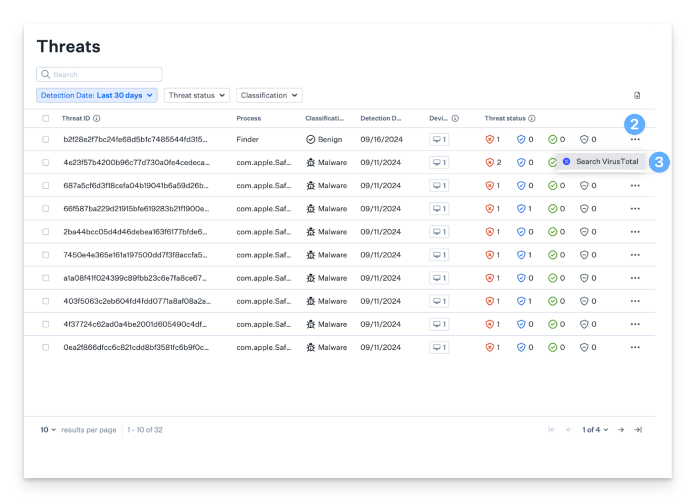696x502 pixels.
Task: Click the Devices column info icon
Action: click(455, 118)
